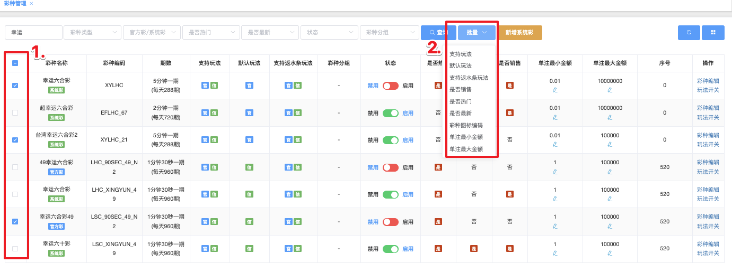Screen dimensions: 732x263
Task: Edit 单注最大金额 for EFLHC_67 row
Action: pyautogui.click(x=610, y=117)
